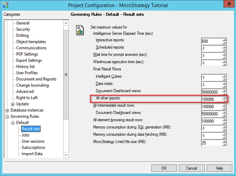Viewport: 236px width, 176px height.
Task: Decrease the All other reports value
Action: click(225, 101)
